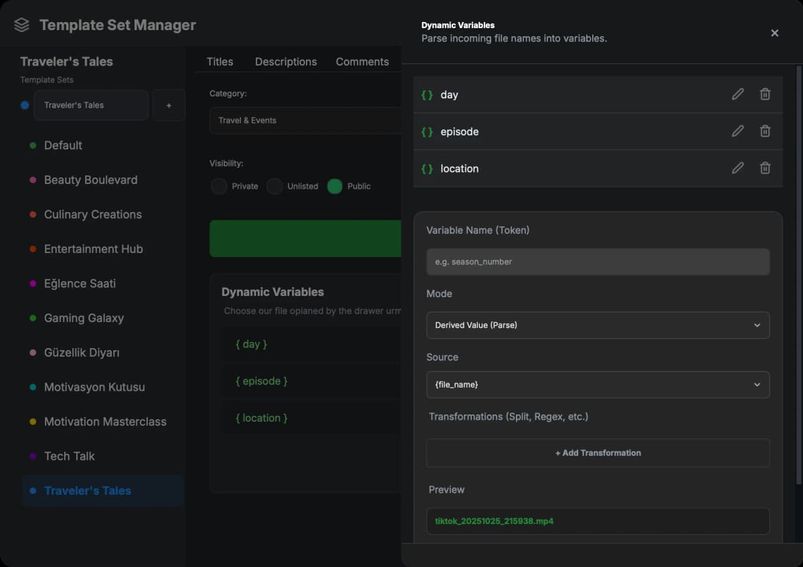Click the blue color dot beside Traveler's Tales

point(25,105)
